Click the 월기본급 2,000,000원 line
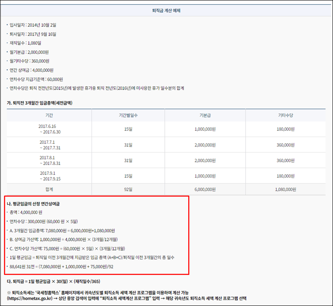The height and width of the screenshot is (306, 333). (x=29, y=52)
